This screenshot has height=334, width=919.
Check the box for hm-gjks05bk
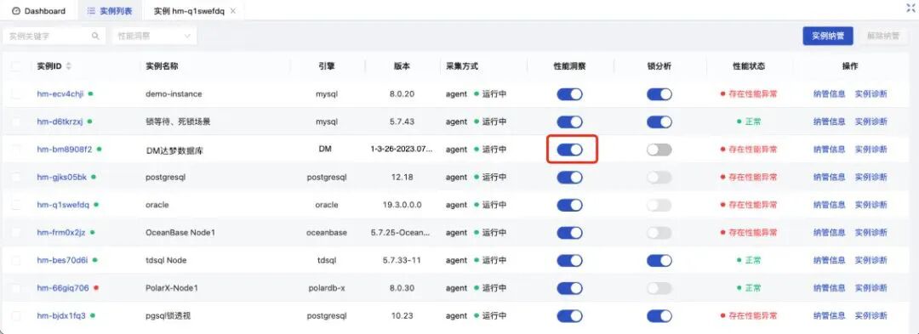(x=16, y=177)
